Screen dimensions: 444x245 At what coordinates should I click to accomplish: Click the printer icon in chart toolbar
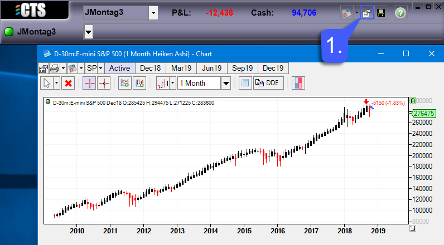[55, 68]
